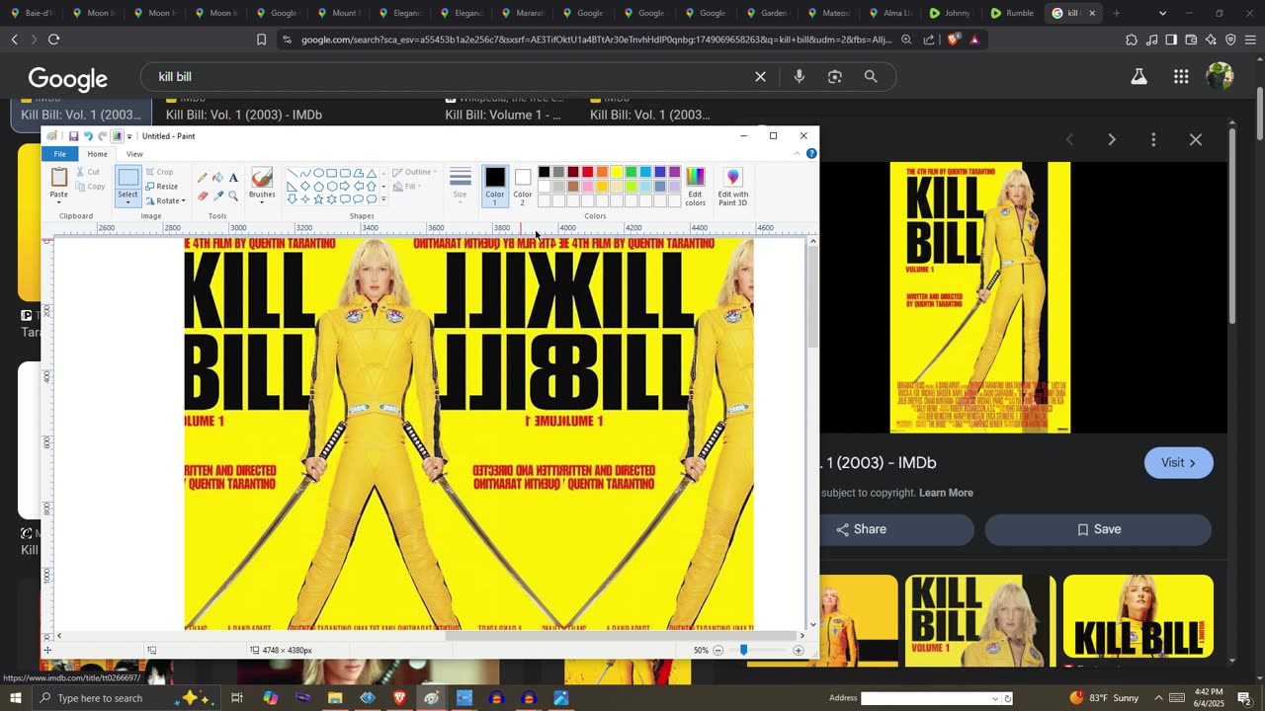
Task: Expand the Paste dropdown arrow
Action: (59, 201)
